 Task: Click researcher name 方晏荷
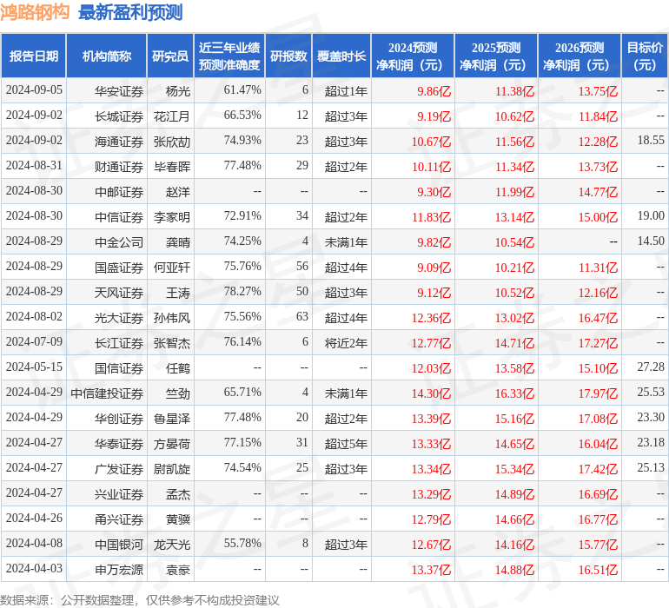coord(172,444)
